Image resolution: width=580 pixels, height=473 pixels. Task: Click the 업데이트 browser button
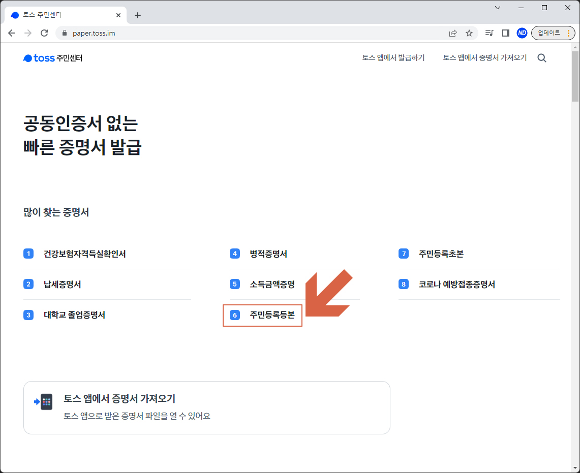click(553, 33)
